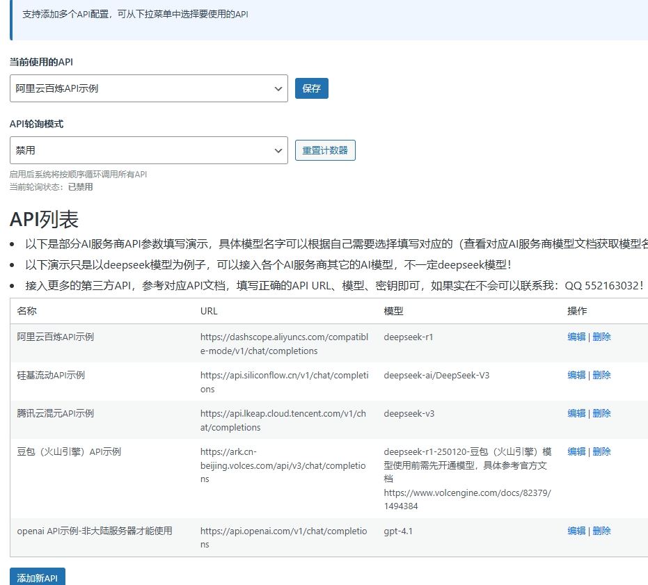Select the 豆包（火山引擎）API示例 name cell

tap(69, 451)
